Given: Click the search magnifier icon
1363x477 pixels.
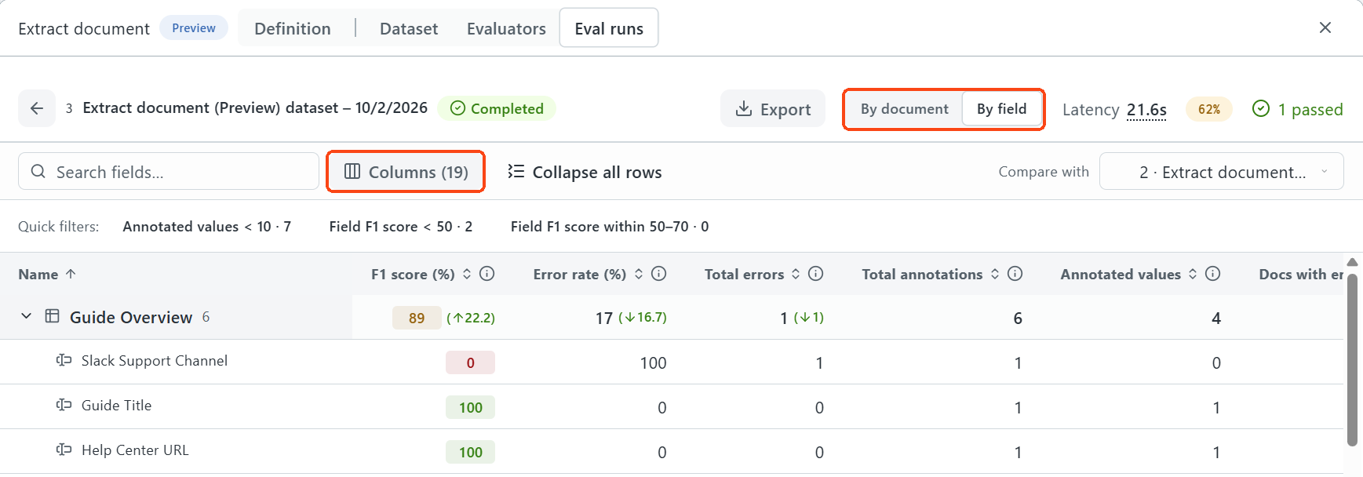Looking at the screenshot, I should pyautogui.click(x=38, y=171).
